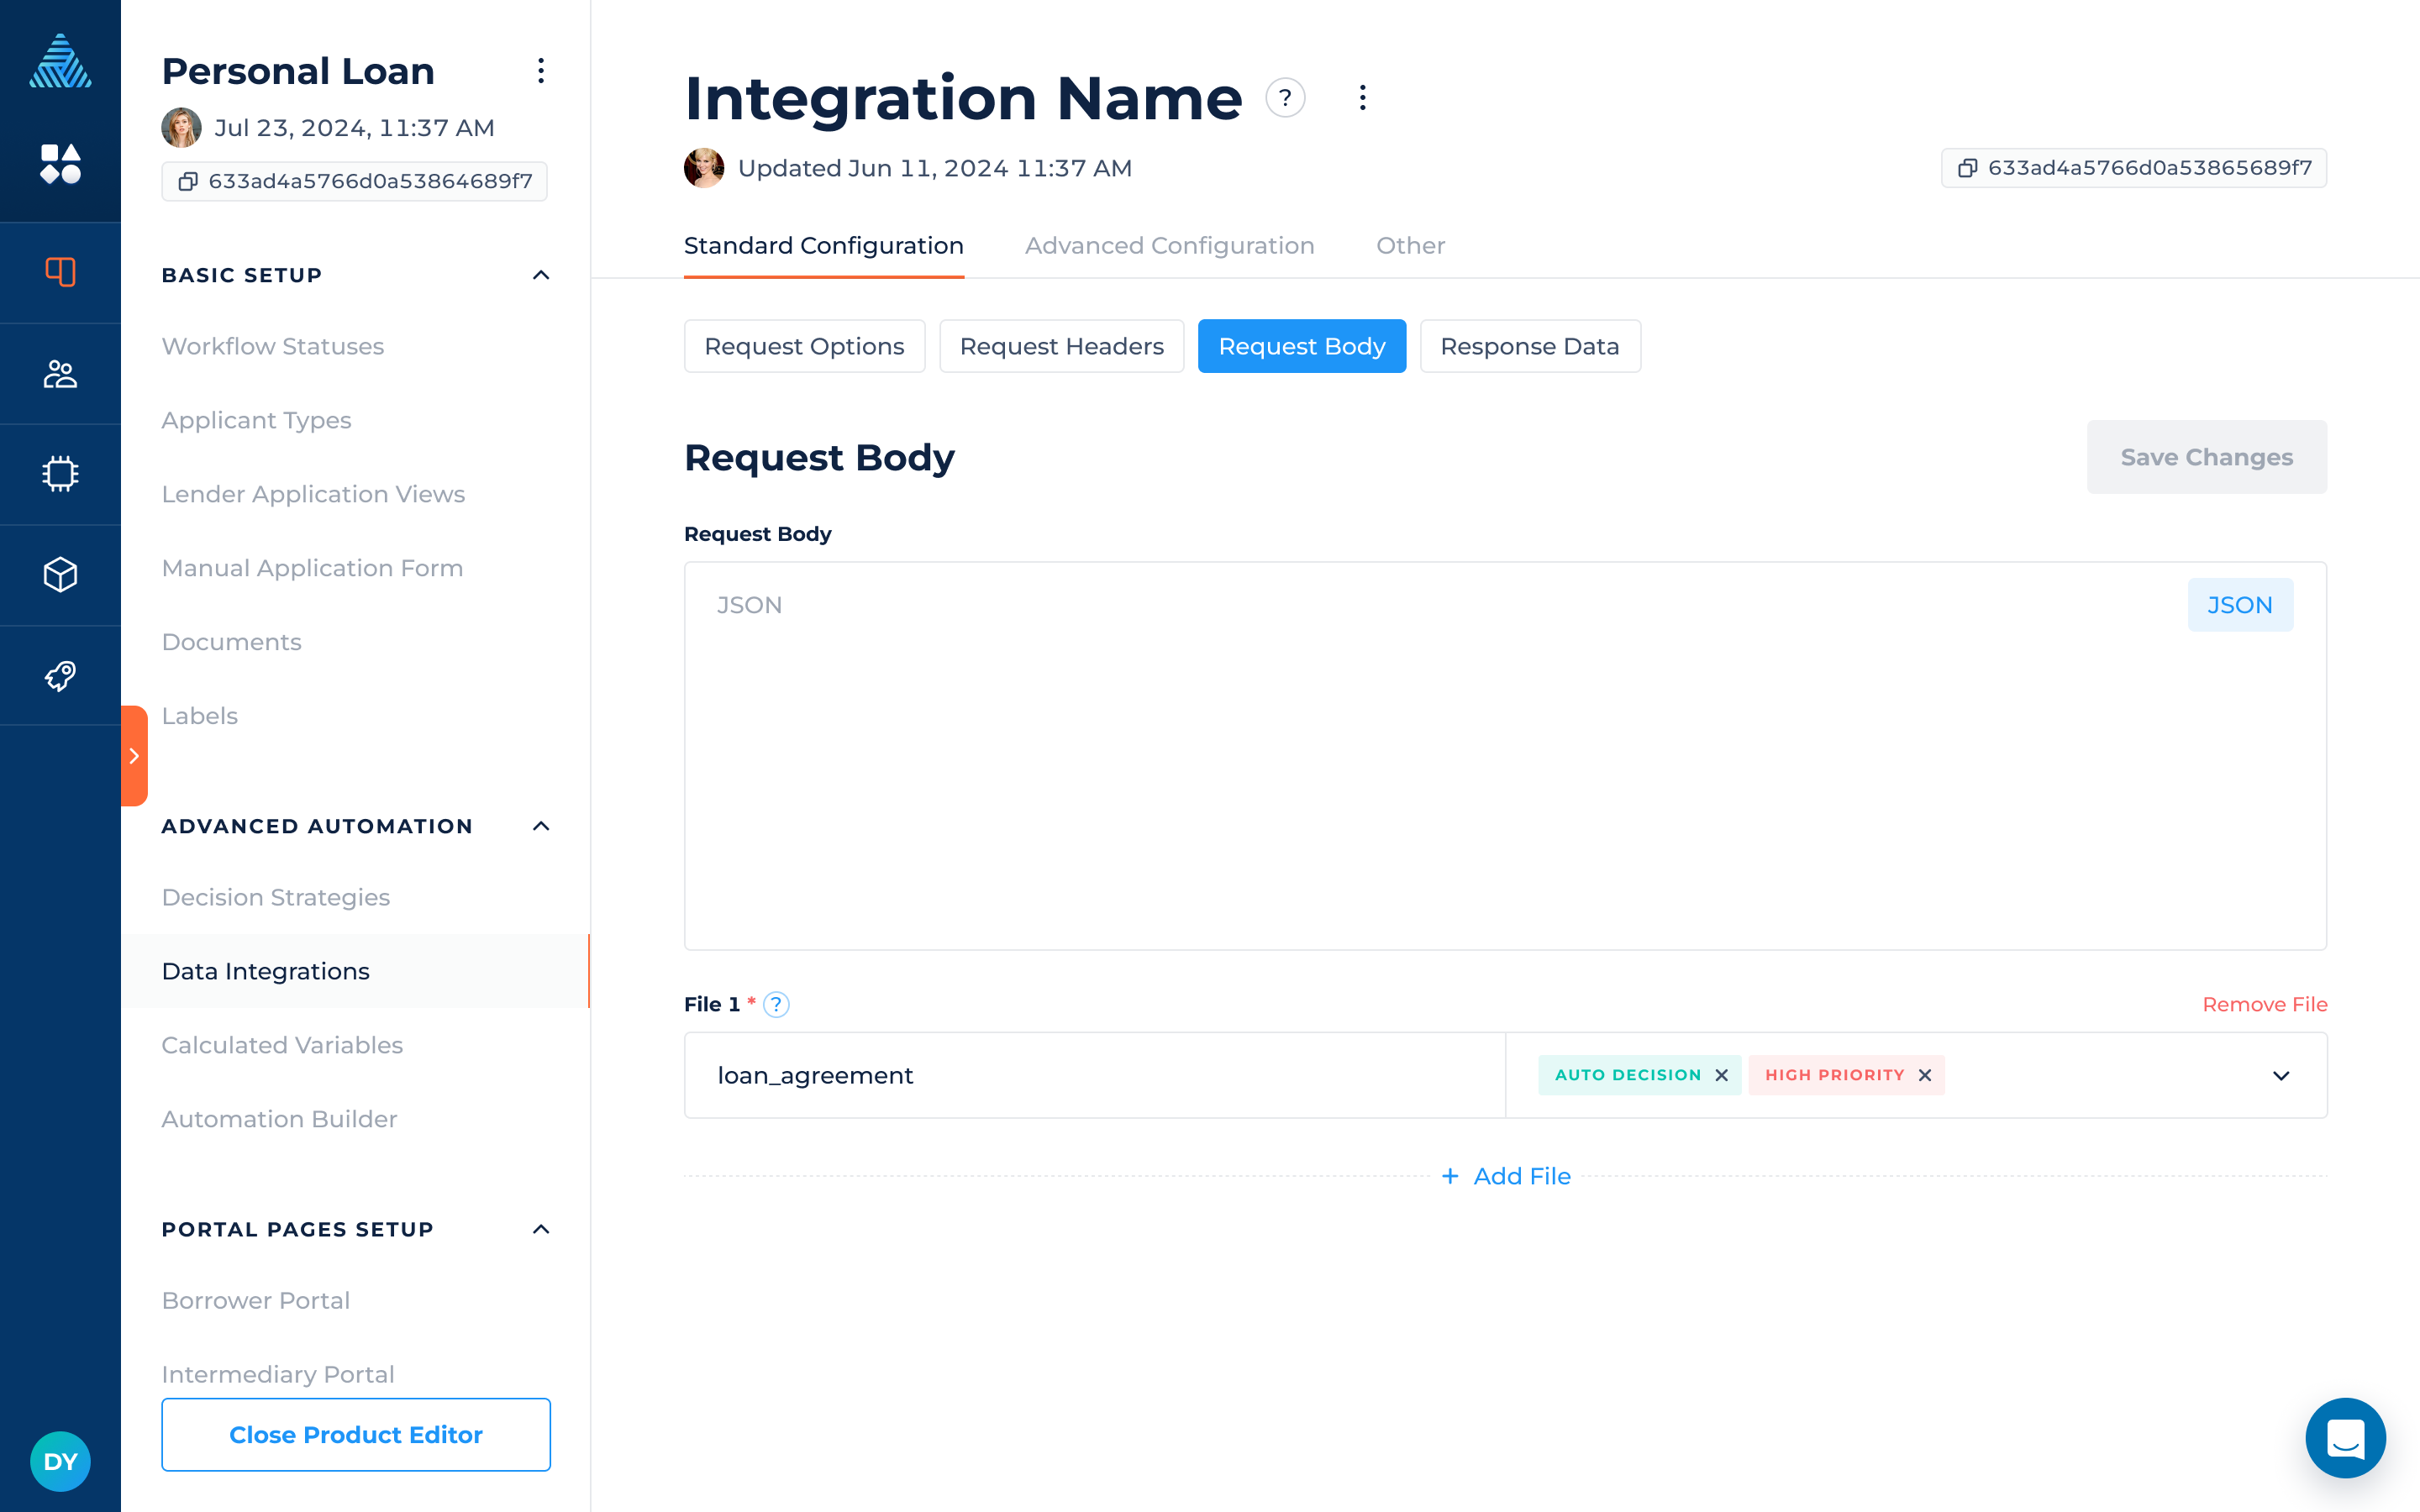Collapse the Basic Setup section
This screenshot has width=2420, height=1512.
pyautogui.click(x=541, y=275)
